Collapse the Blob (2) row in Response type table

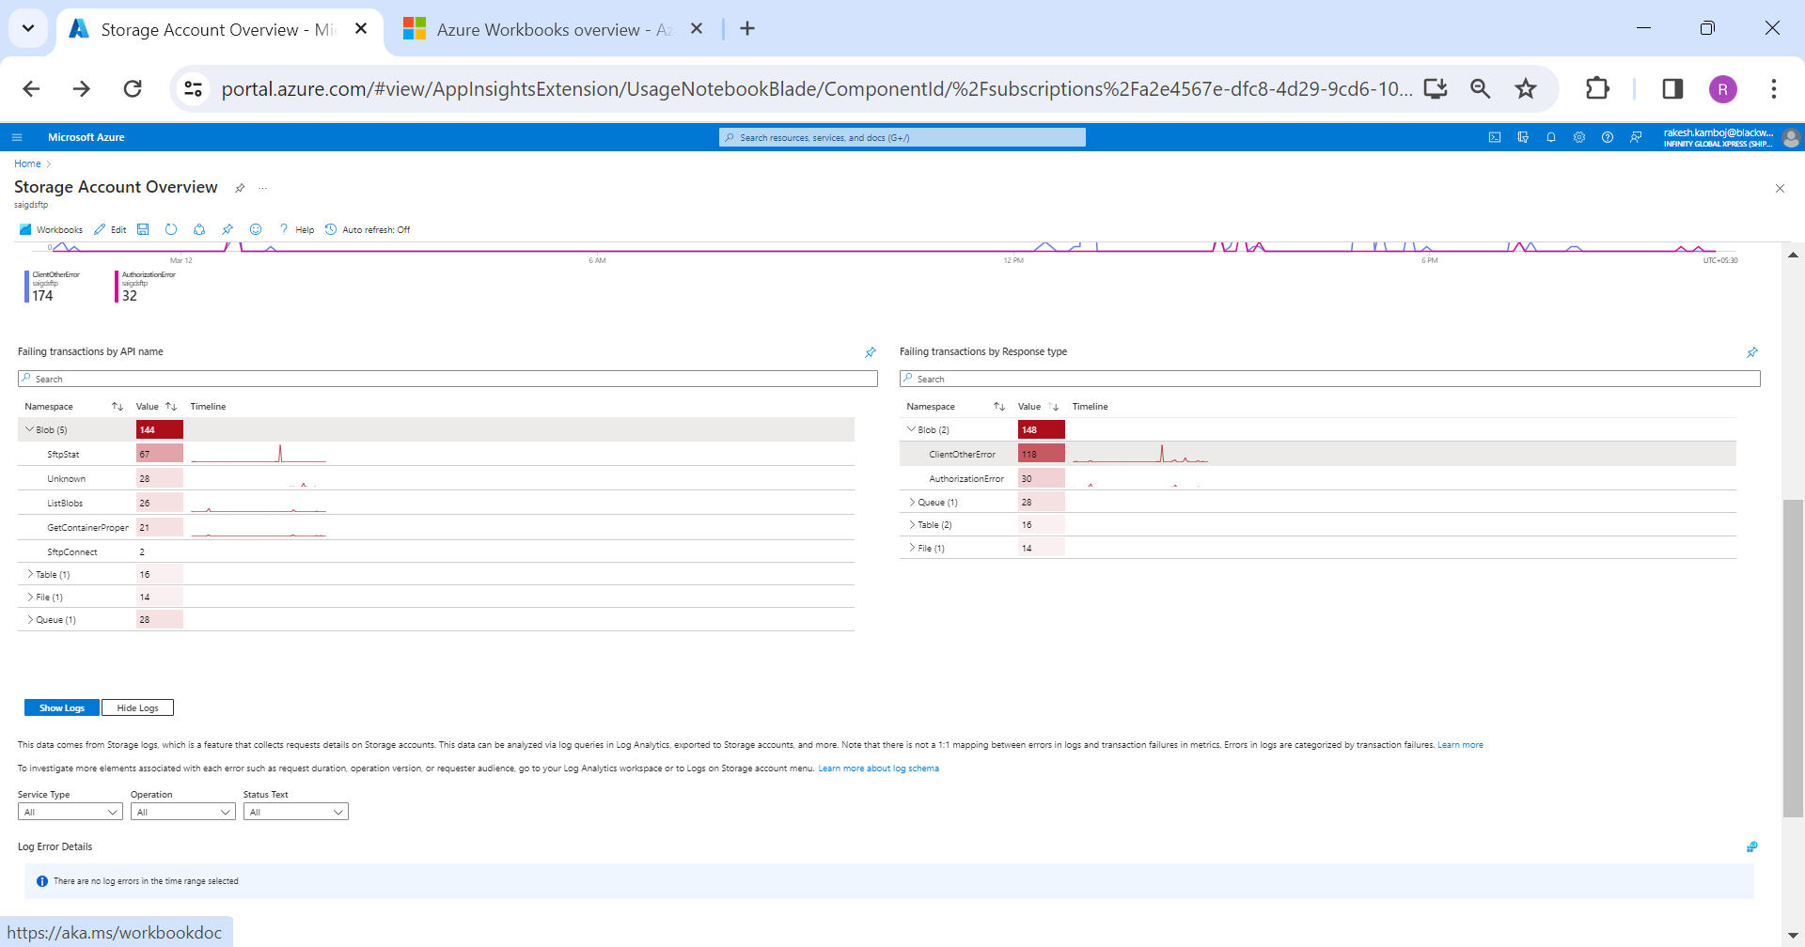point(911,429)
